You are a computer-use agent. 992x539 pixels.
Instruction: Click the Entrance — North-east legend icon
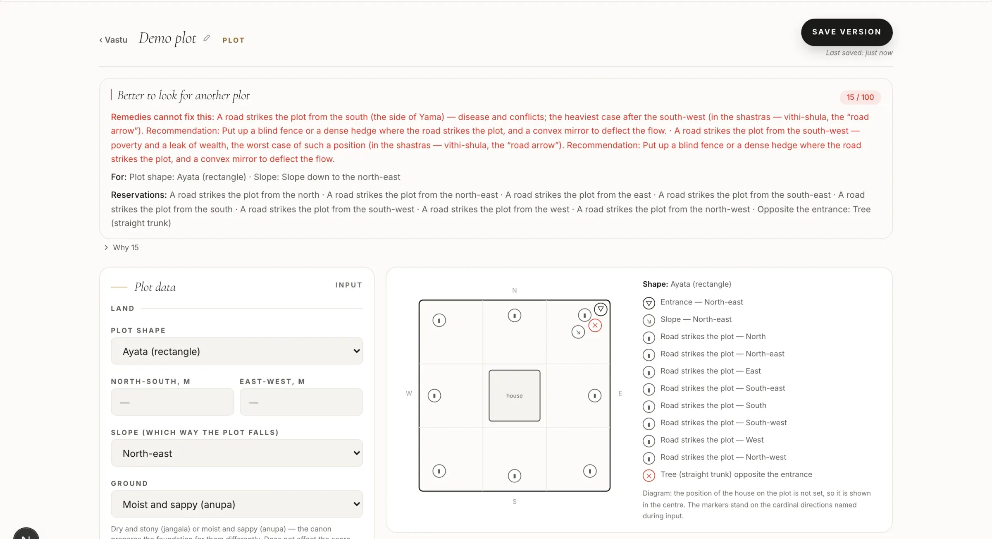(x=649, y=303)
